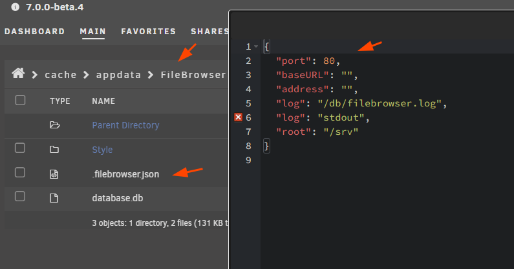This screenshot has width=514, height=269.
Task: Click the "/db/filebrowser.log" value
Action: [380, 103]
